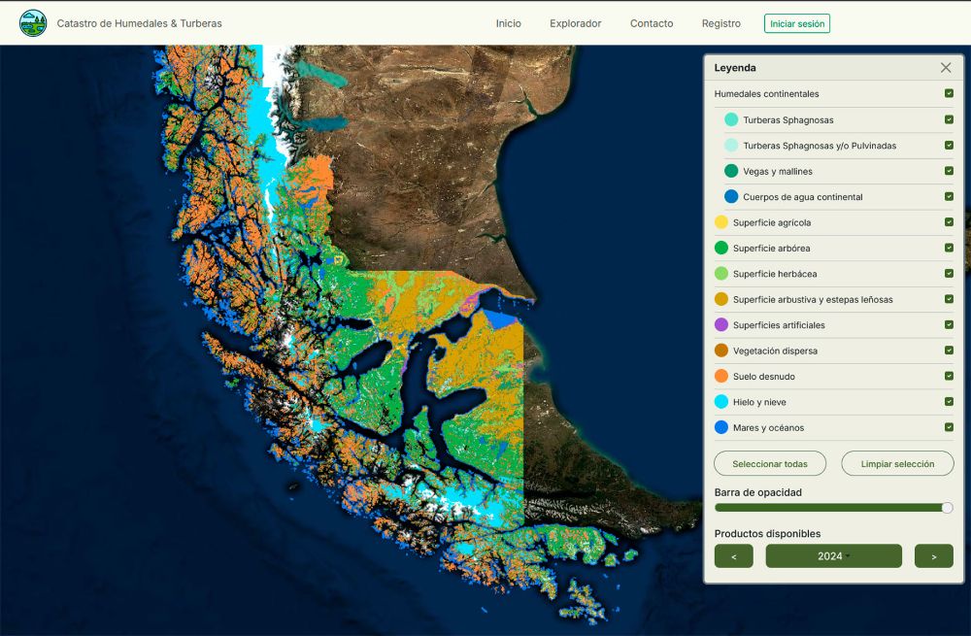Image resolution: width=971 pixels, height=636 pixels.
Task: Advance to next product with right arrow
Action: pyautogui.click(x=933, y=556)
